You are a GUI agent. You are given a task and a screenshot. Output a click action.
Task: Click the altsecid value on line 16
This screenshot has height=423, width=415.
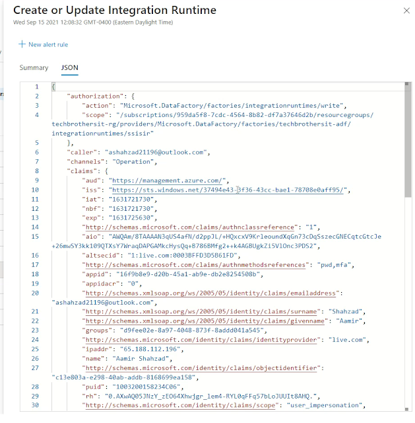coord(182,256)
